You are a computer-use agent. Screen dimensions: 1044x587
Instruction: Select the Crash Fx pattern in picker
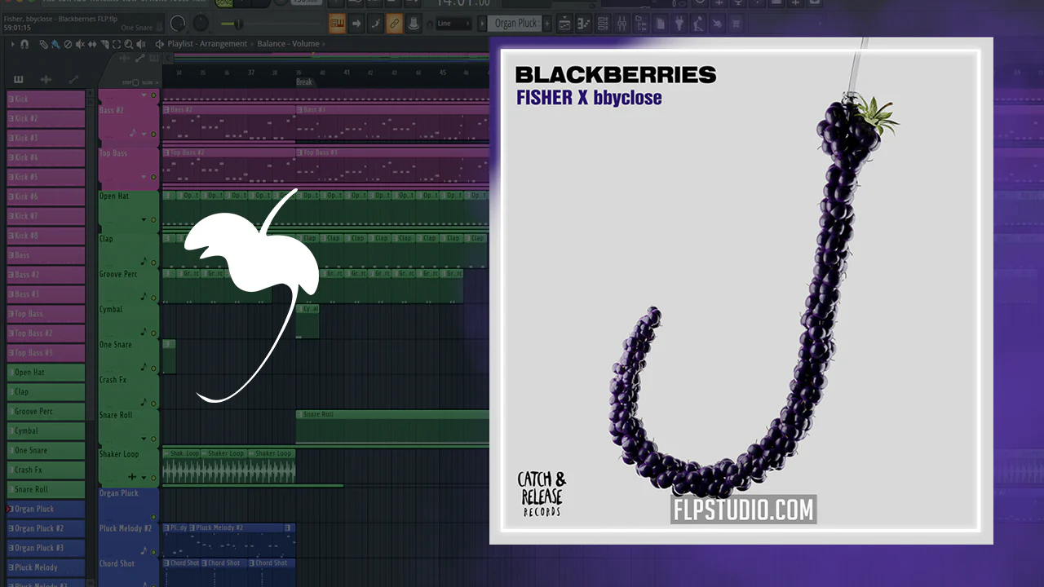pyautogui.click(x=46, y=470)
